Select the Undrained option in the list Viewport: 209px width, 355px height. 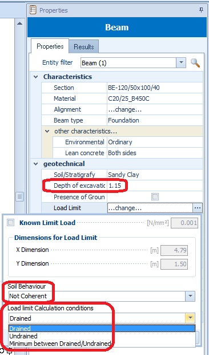[x=102, y=336]
